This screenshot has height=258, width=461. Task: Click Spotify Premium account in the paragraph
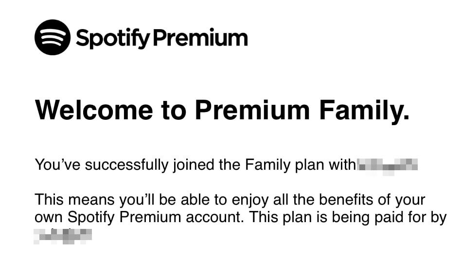(156, 218)
